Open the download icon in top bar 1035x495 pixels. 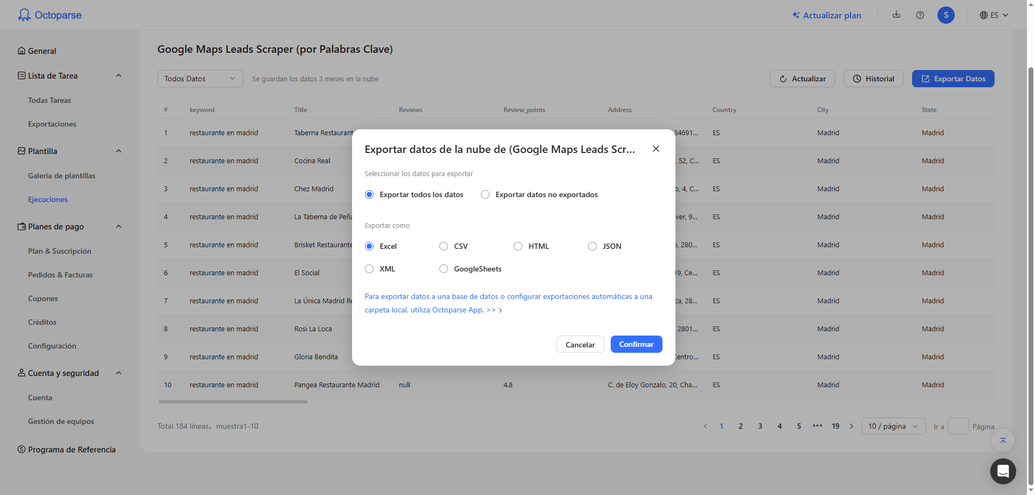(x=896, y=15)
